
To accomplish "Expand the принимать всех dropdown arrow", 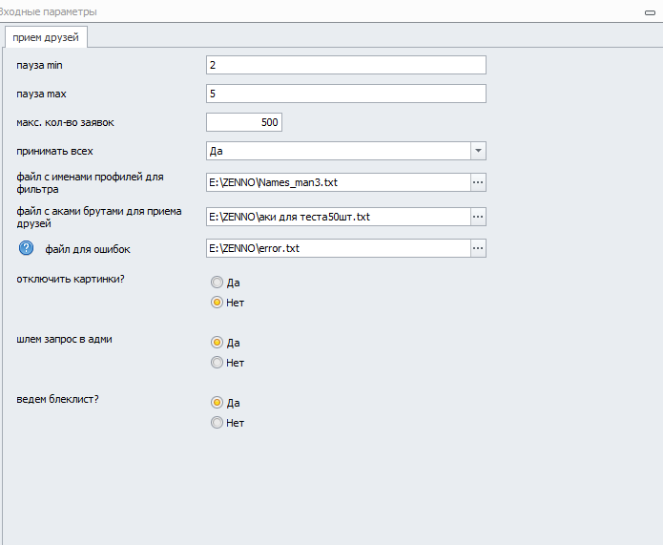I will (x=478, y=151).
